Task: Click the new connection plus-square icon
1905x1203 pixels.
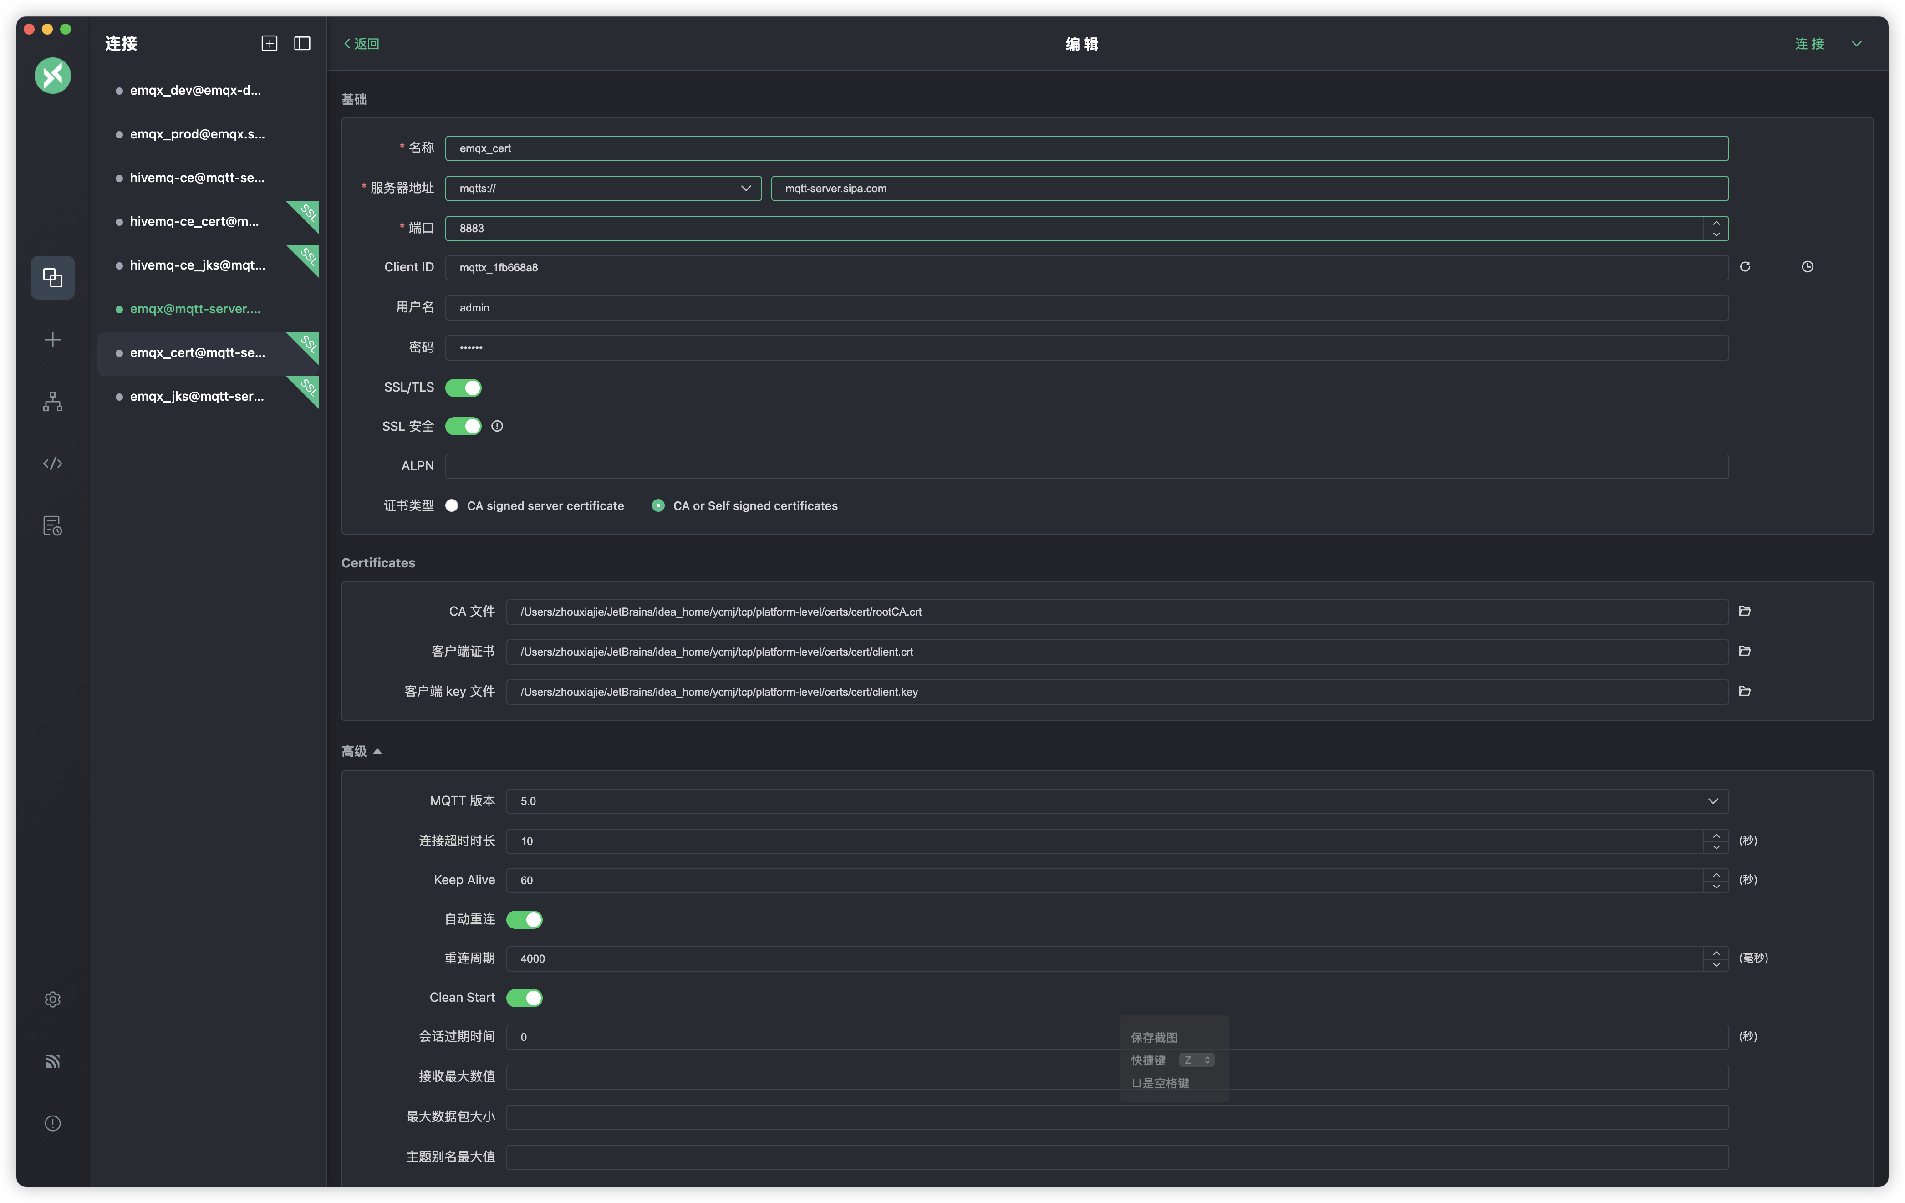Action: tap(269, 44)
